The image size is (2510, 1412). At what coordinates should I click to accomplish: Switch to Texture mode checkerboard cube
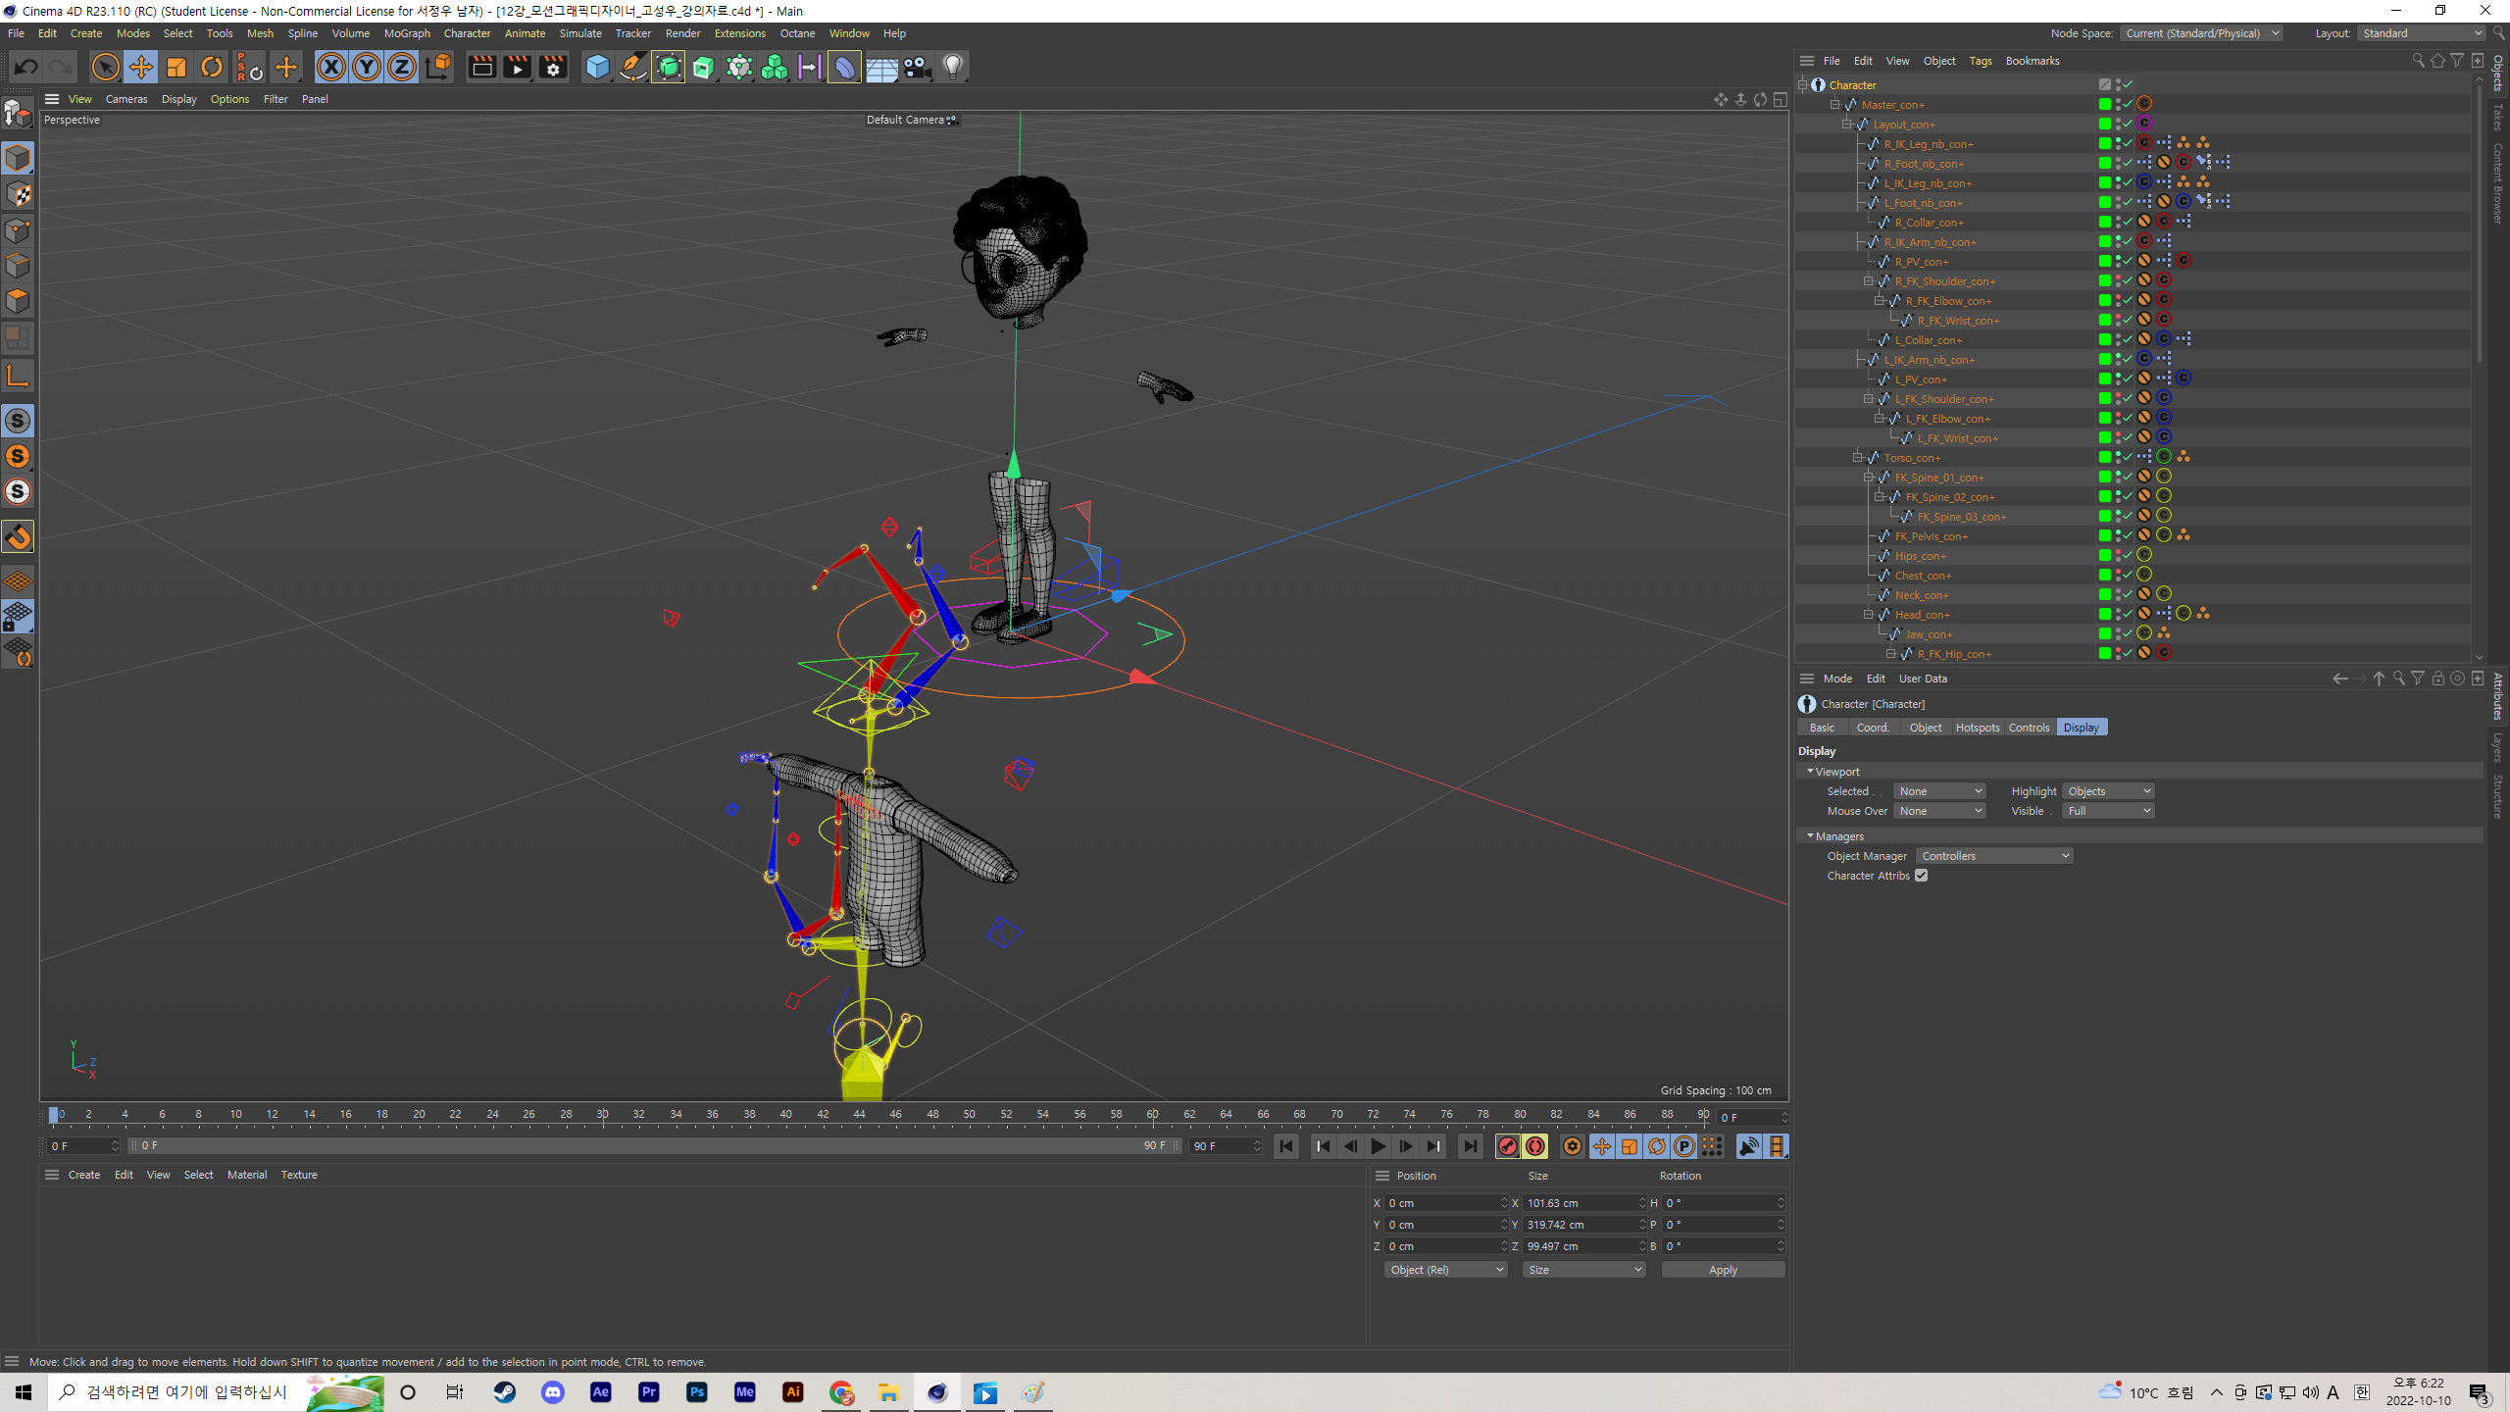click(18, 194)
